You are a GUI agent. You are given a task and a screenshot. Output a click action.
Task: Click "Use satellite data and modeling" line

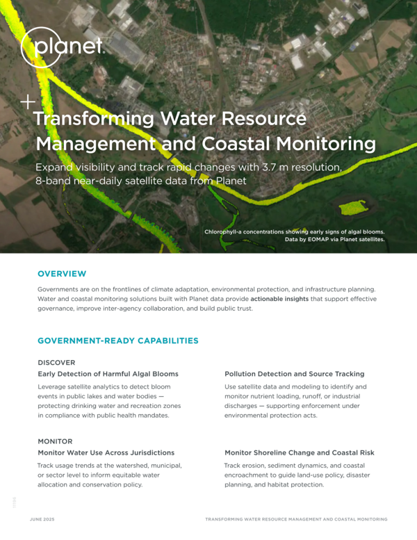click(x=295, y=386)
